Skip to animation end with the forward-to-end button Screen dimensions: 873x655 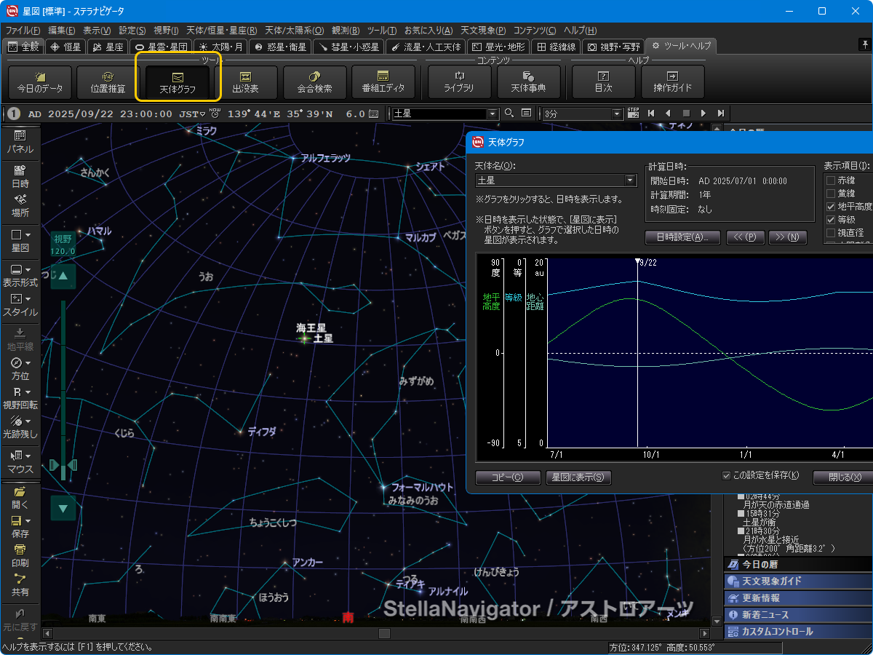pyautogui.click(x=720, y=114)
